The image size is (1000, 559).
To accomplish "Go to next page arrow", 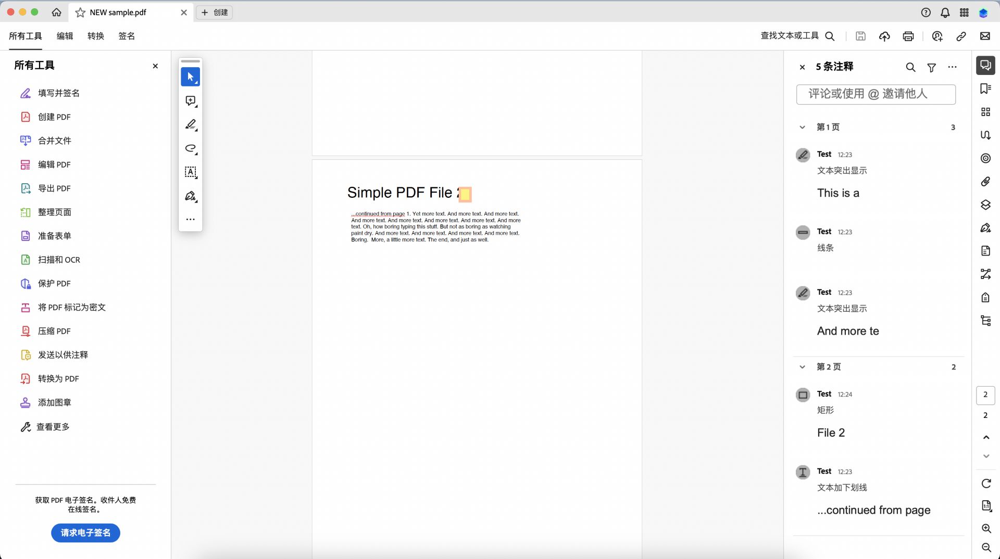I will coord(986,456).
